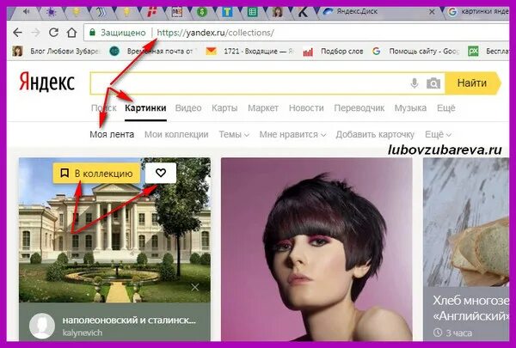Expand the Темы dropdown
This screenshot has height=348, width=516.
click(x=234, y=135)
